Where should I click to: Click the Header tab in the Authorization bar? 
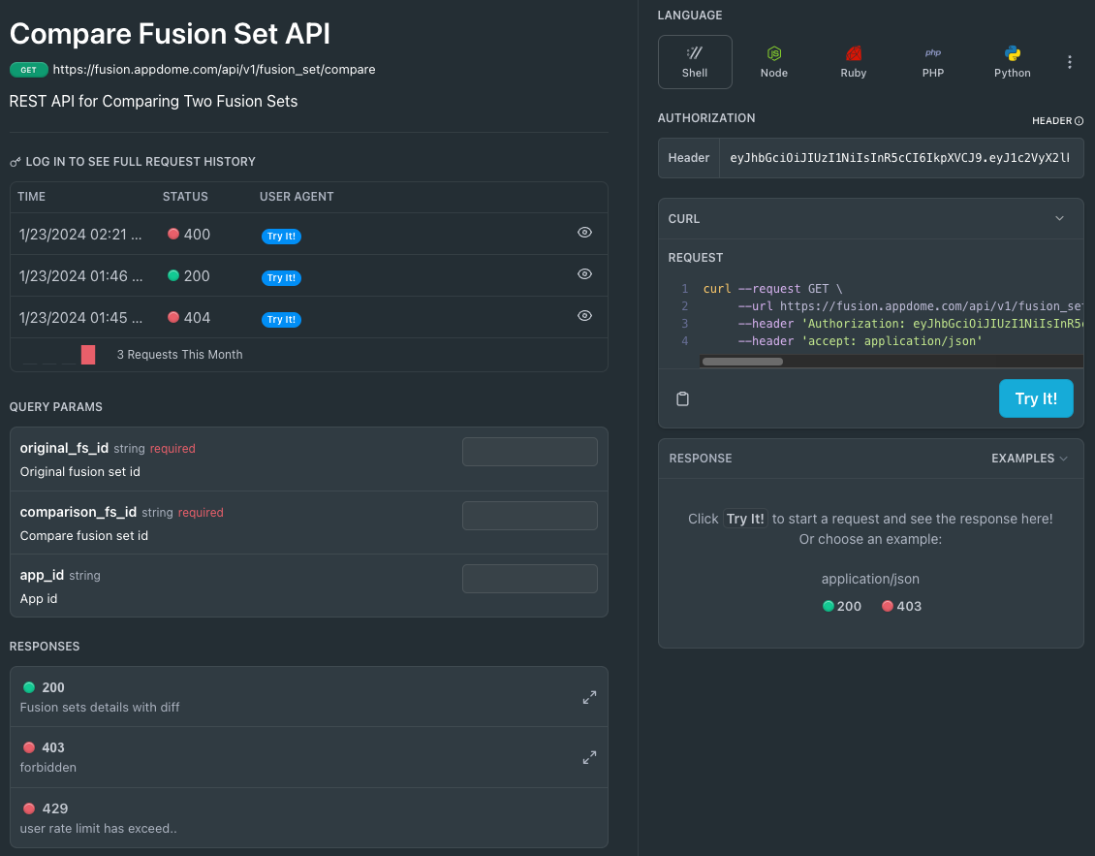(x=689, y=156)
